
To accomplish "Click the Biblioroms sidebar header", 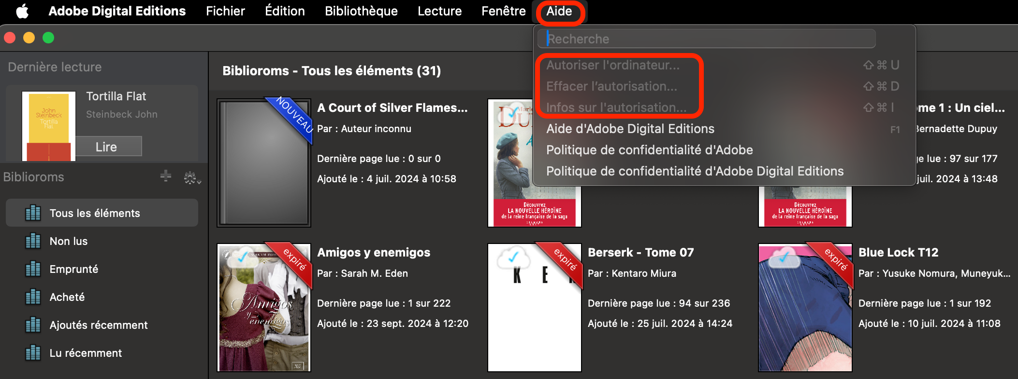I will [x=33, y=177].
